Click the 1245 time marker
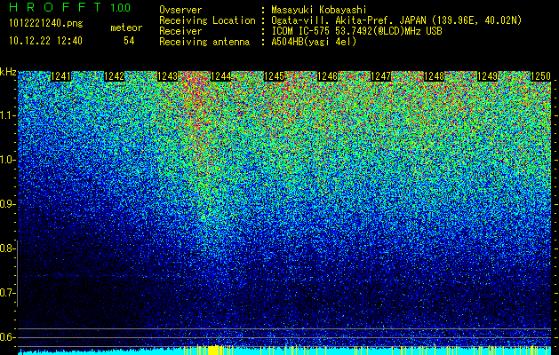 [274, 76]
